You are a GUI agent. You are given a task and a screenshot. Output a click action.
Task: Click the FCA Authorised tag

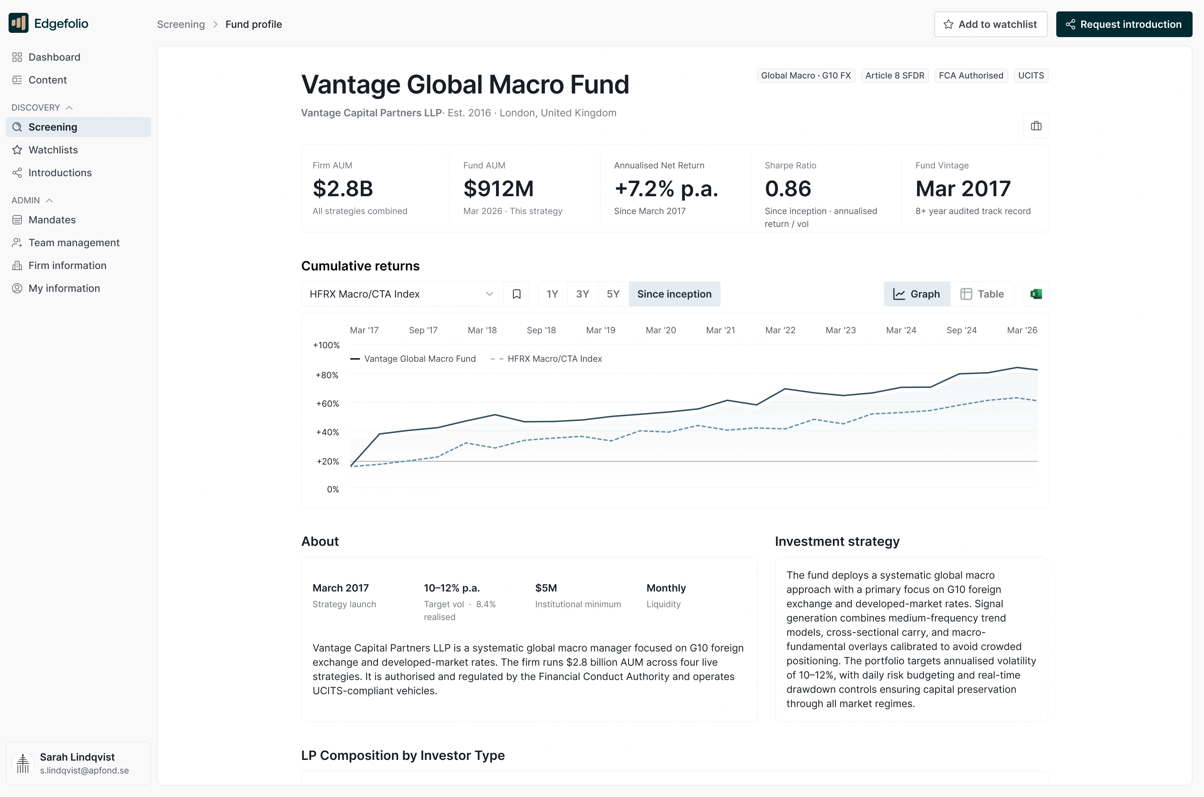971,76
